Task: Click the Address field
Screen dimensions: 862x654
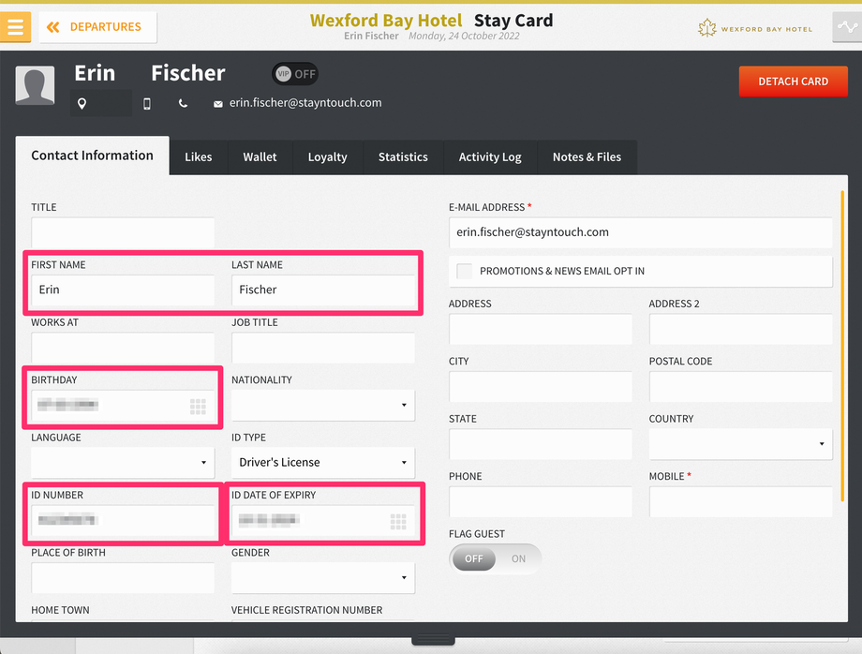Action: click(x=541, y=329)
